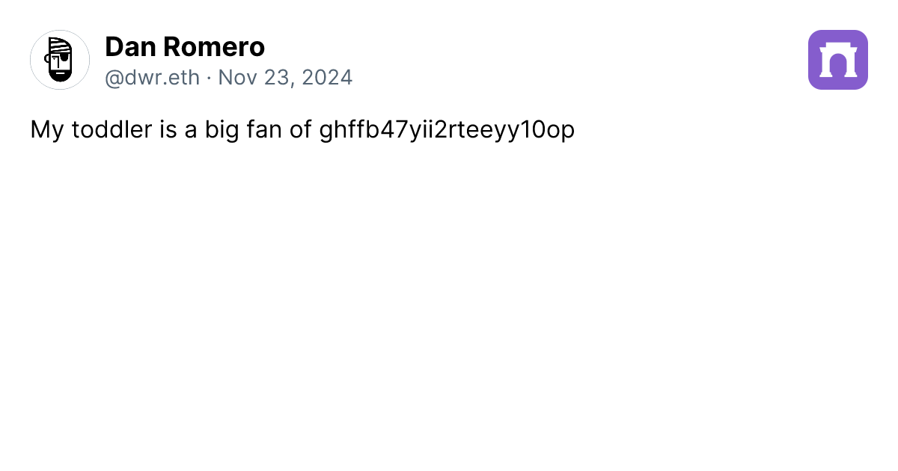
Task: Click the Nov 23, 2024 timestamp
Action: coord(285,77)
